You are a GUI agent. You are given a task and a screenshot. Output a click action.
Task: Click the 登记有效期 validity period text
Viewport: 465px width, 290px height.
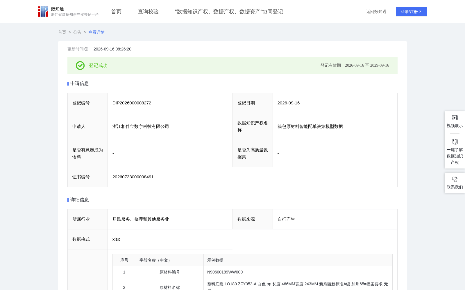[355, 66]
